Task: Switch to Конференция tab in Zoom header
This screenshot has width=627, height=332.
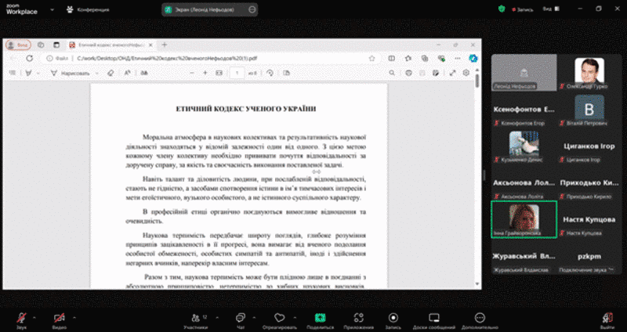Action: [88, 9]
